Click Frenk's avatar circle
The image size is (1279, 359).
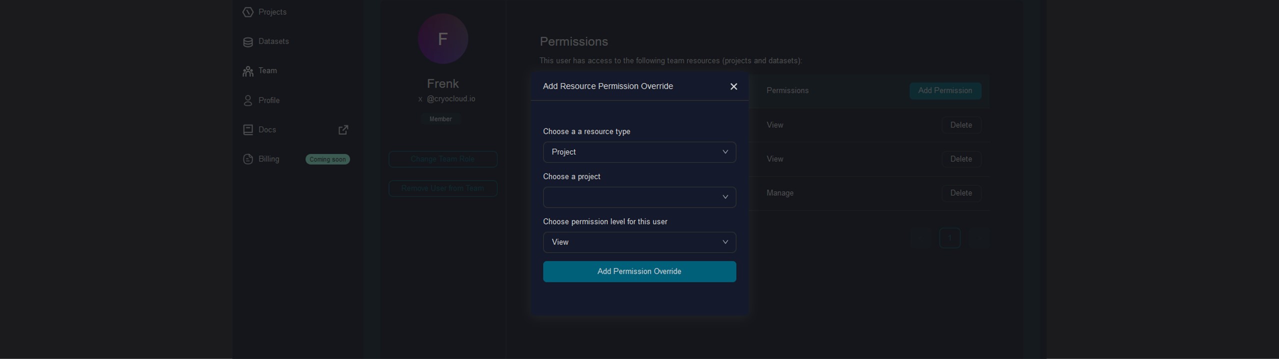tap(443, 38)
